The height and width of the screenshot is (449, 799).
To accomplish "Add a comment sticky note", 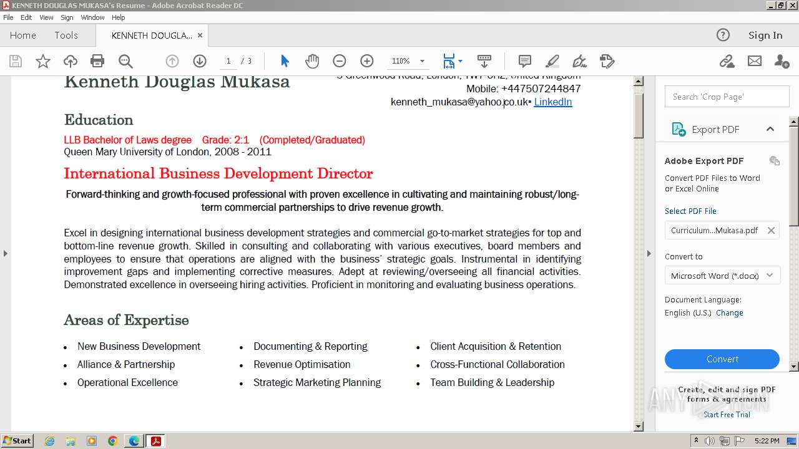I will click(x=525, y=61).
